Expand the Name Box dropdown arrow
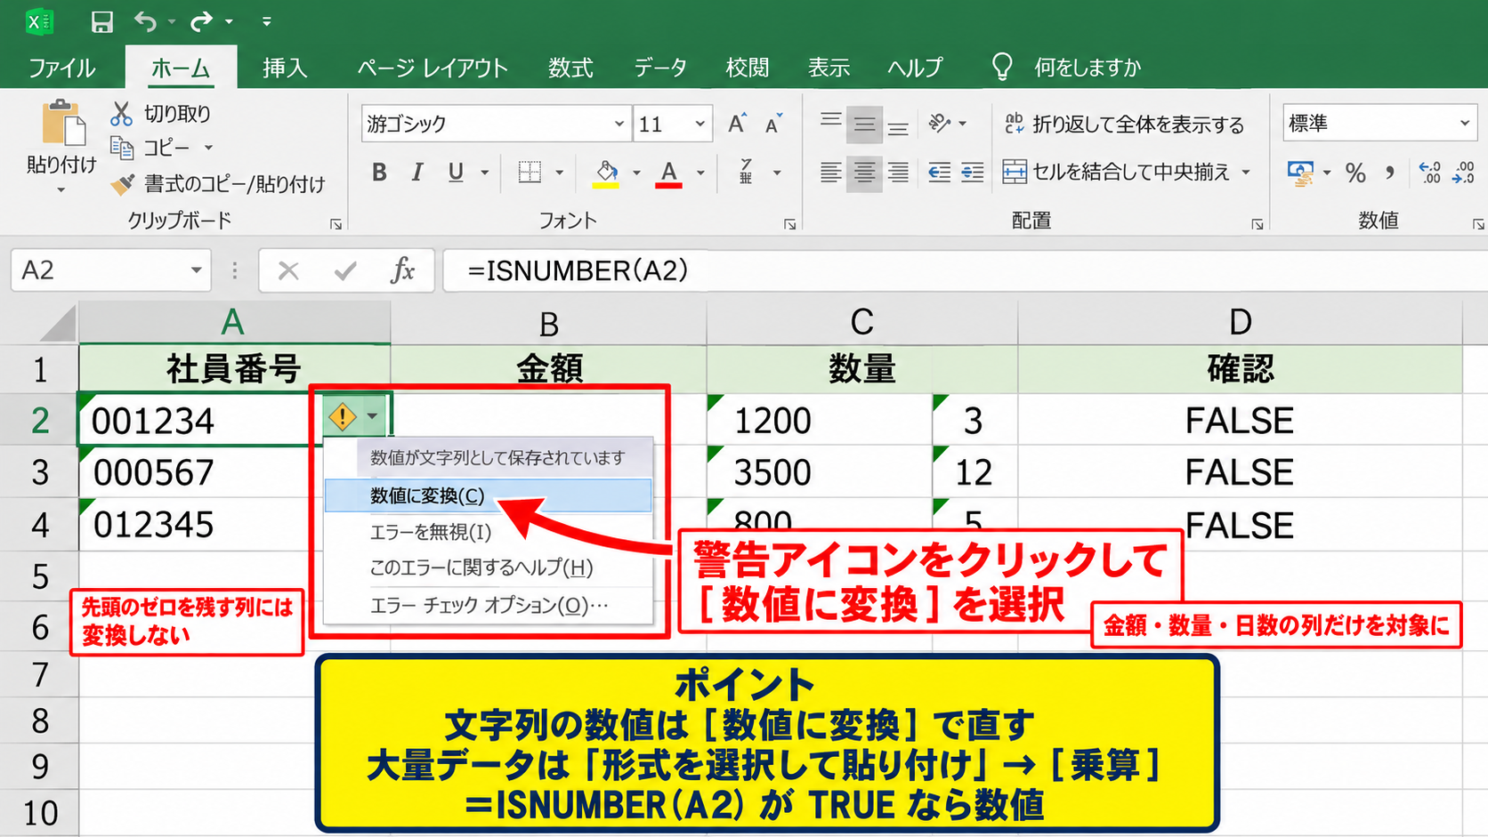Viewport: 1488px width, 837px height. [196, 270]
